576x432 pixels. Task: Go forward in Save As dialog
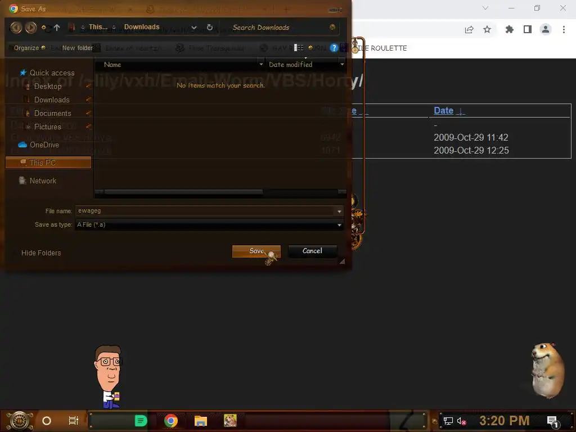pyautogui.click(x=31, y=27)
